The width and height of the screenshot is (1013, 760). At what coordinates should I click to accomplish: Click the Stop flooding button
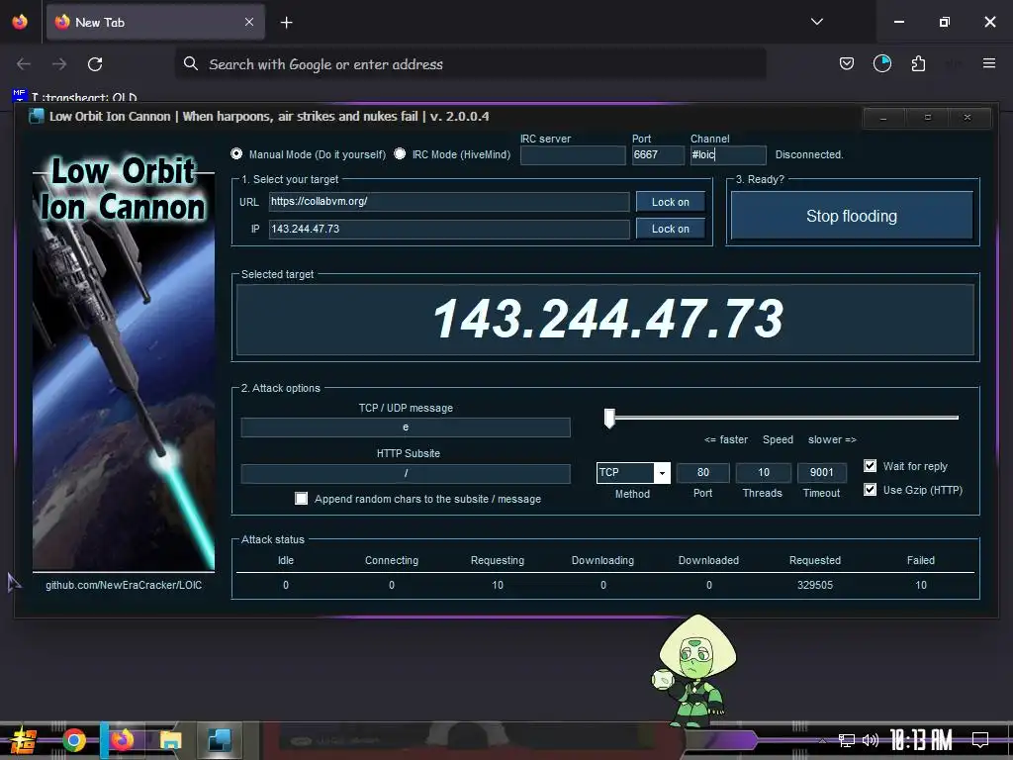[x=852, y=216]
